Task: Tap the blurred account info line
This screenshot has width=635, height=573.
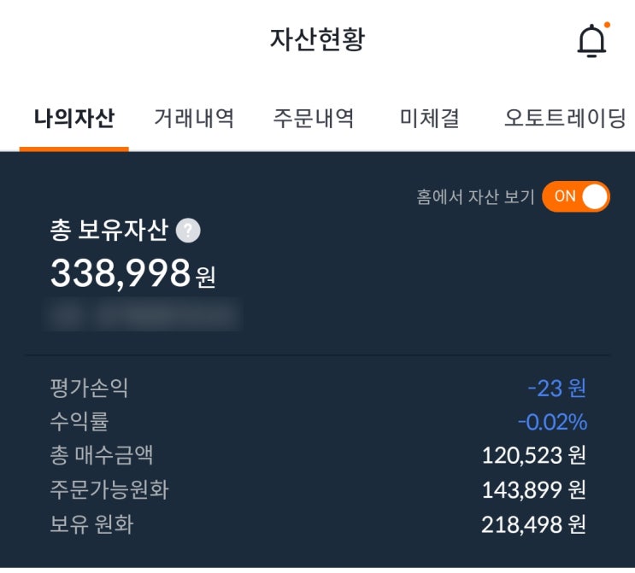Action: click(143, 315)
